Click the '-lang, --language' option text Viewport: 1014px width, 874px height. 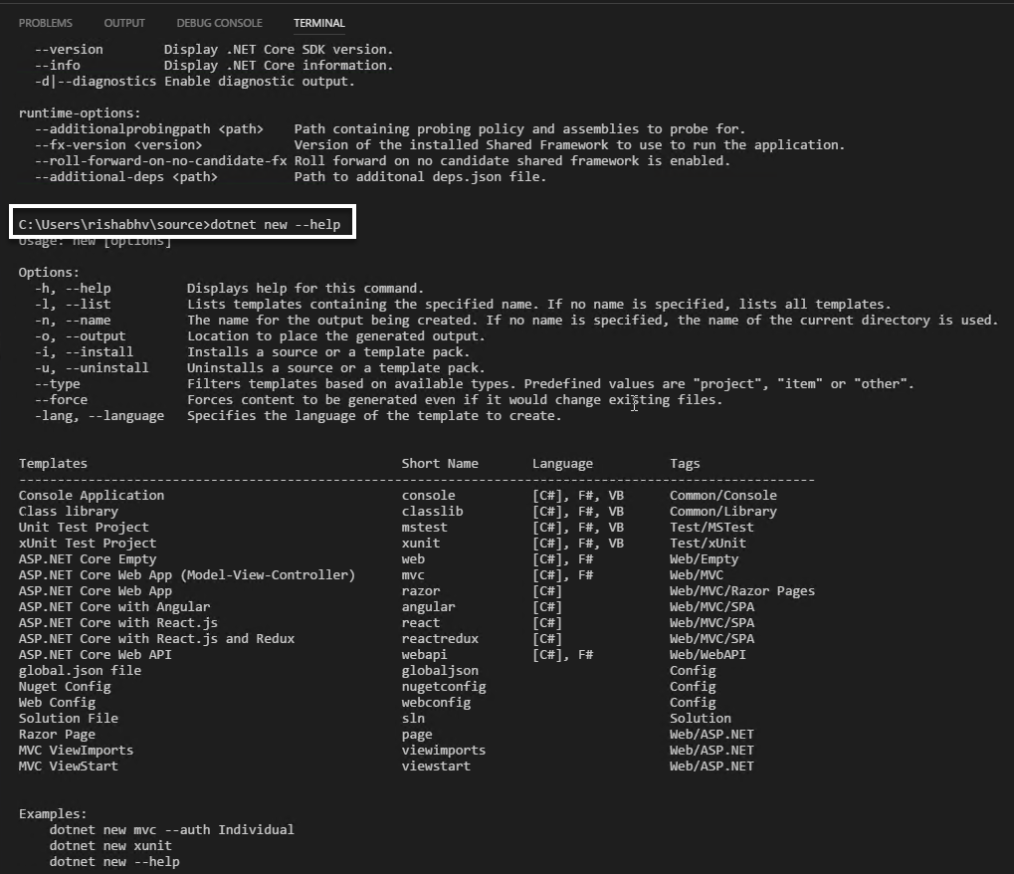pyautogui.click(x=100, y=416)
